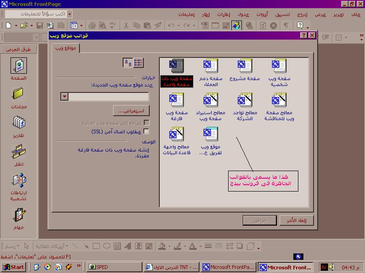365x273 pixels.
Task: Select the Database Interface Wizard template
Action: coord(177,141)
